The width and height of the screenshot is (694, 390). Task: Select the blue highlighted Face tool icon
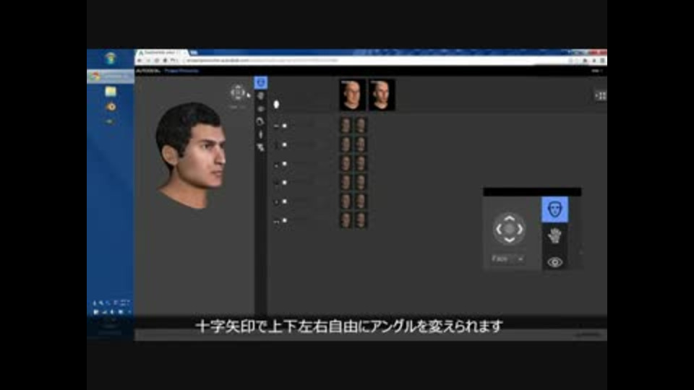click(261, 82)
